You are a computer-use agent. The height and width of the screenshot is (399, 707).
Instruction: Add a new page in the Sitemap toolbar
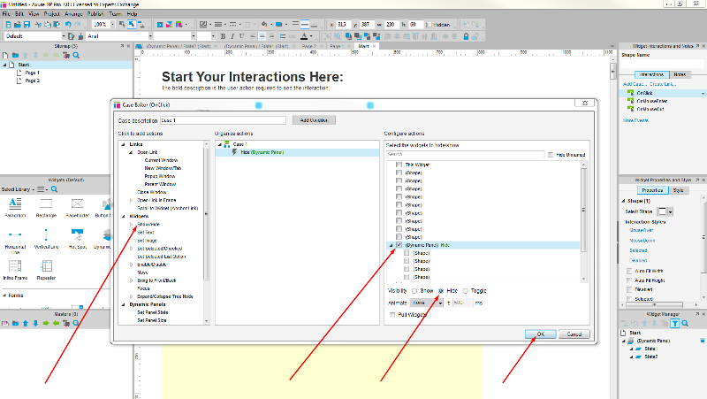(5, 55)
